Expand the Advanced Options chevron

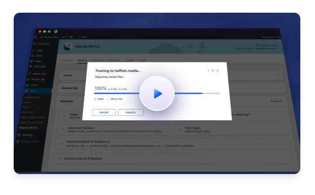(x=63, y=130)
